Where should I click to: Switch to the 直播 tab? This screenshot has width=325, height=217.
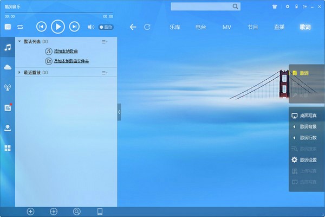(279, 27)
